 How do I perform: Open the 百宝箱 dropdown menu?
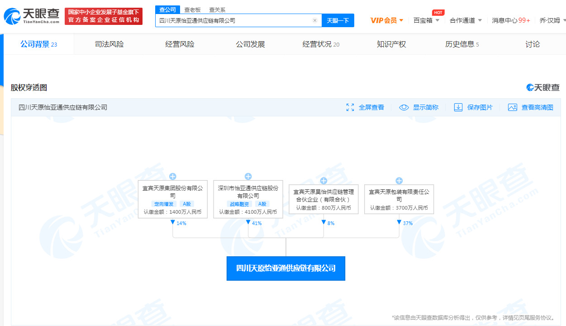427,20
